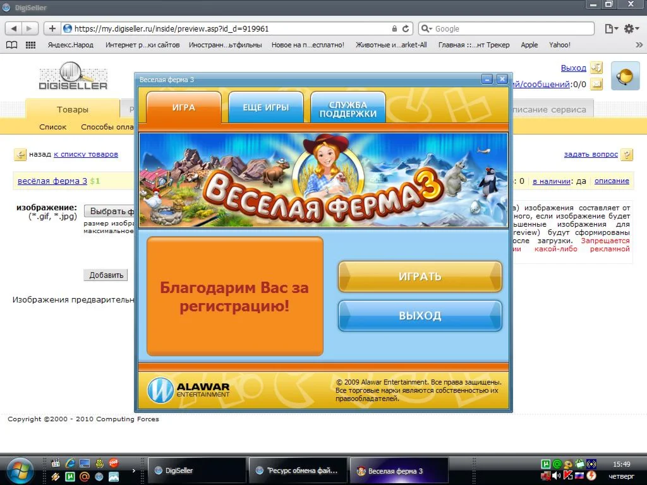Click the green @ agent tray icon

(x=557, y=464)
